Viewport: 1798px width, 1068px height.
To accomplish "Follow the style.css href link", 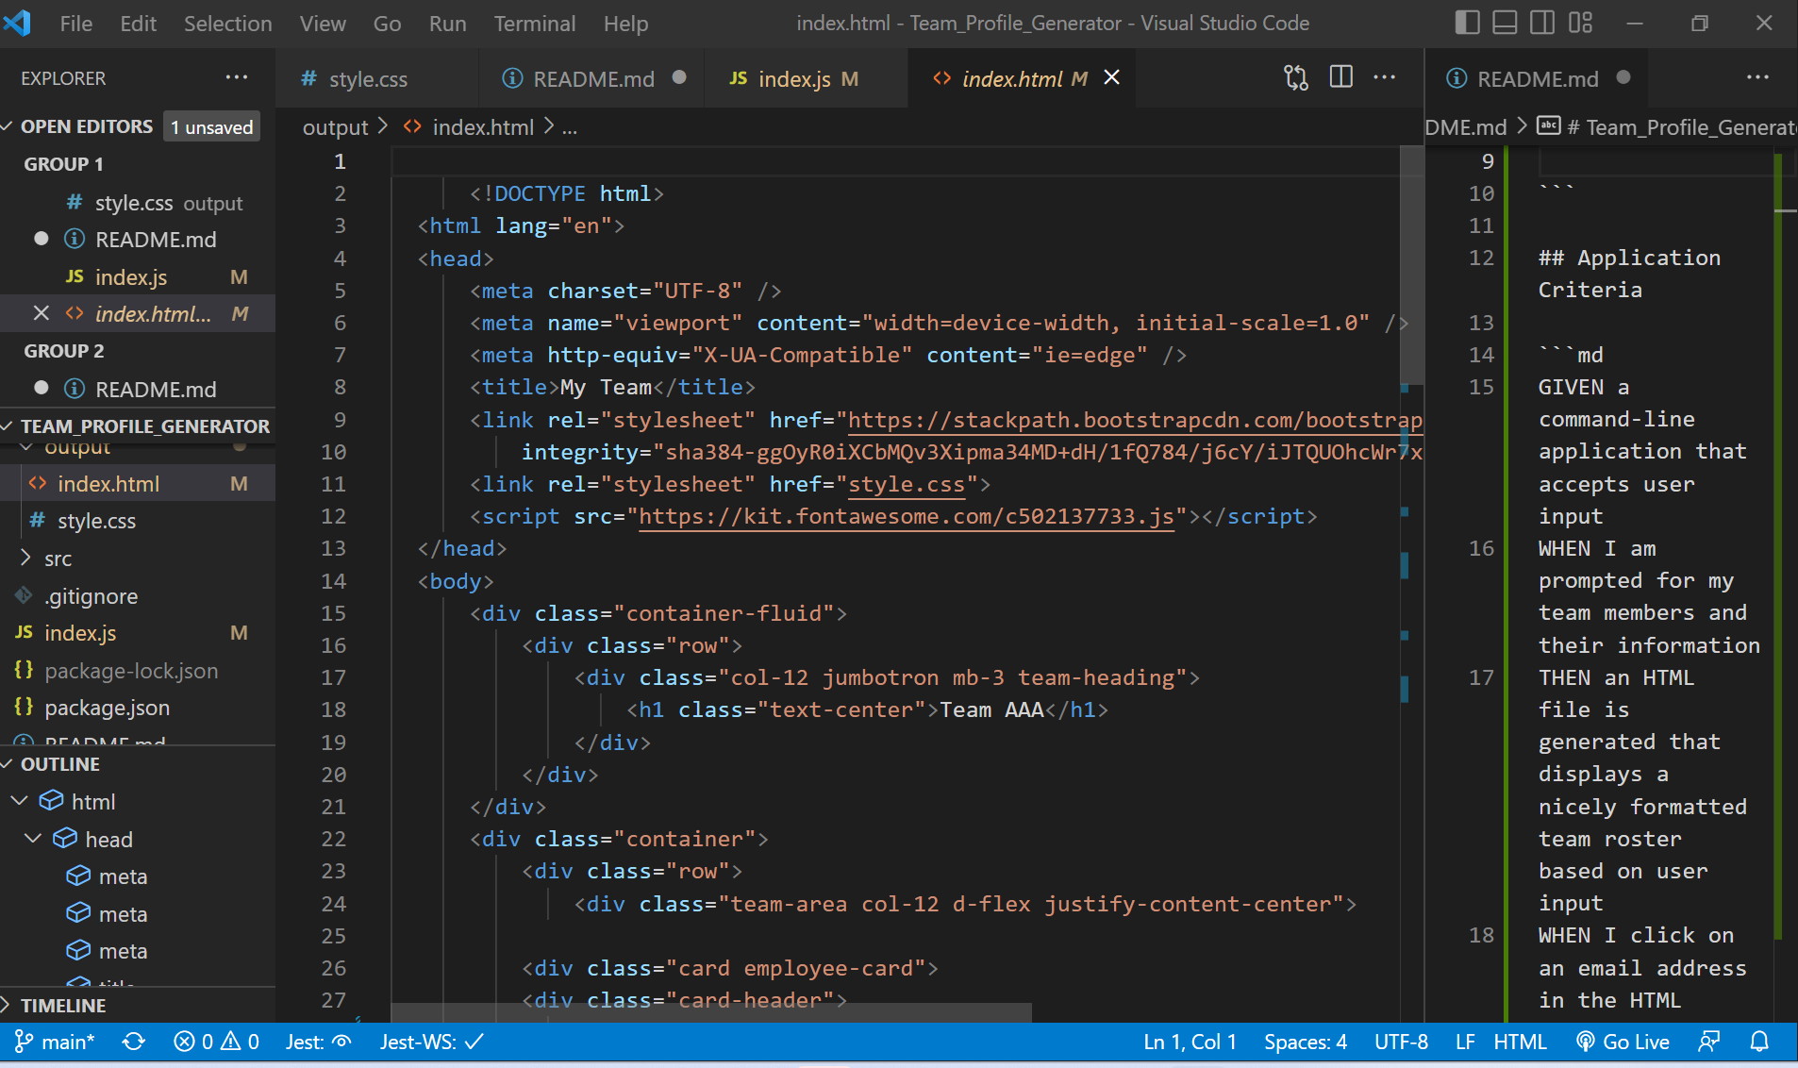I will coord(907,485).
